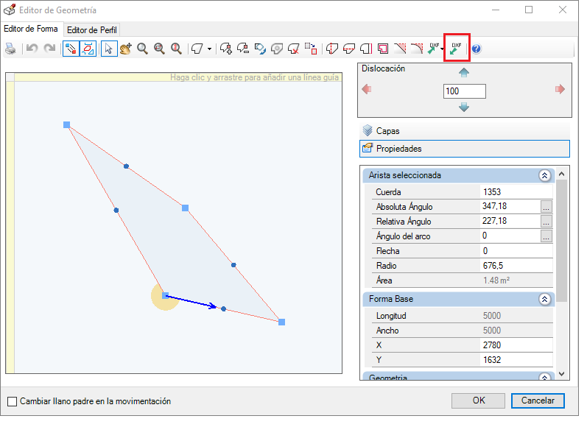Click the subtract shape minus icon
Image resolution: width=587 pixels, height=427 pixels.
[x=243, y=49]
